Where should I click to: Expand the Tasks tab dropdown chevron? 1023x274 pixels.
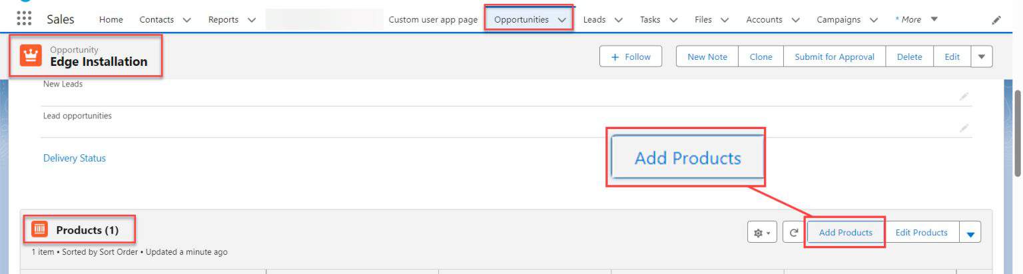(x=673, y=20)
